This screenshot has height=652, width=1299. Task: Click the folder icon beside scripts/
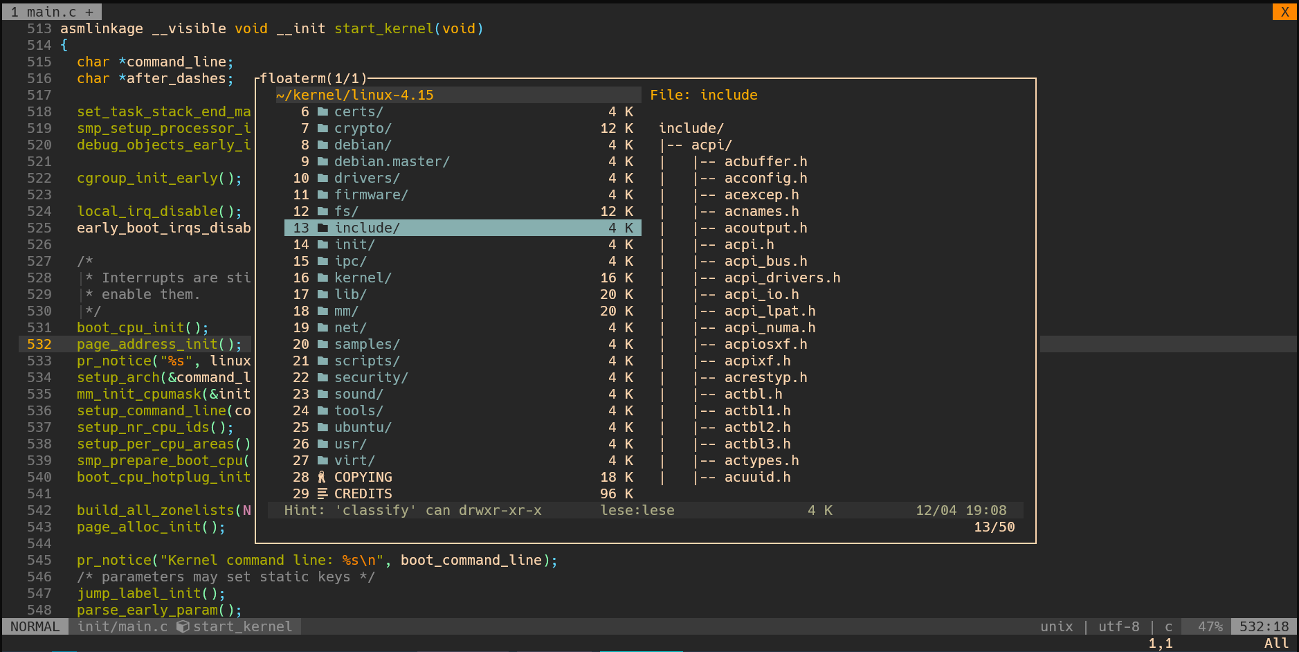[x=323, y=361]
